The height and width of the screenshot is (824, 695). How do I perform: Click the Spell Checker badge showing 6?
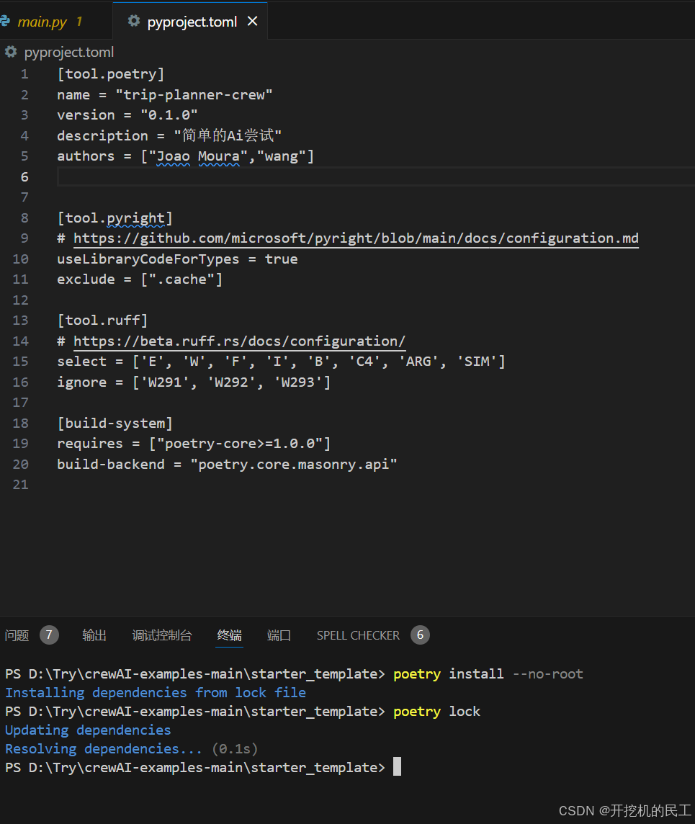(x=420, y=635)
